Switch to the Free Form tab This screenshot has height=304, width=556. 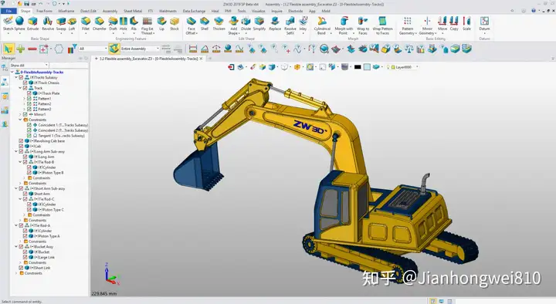coord(44,11)
